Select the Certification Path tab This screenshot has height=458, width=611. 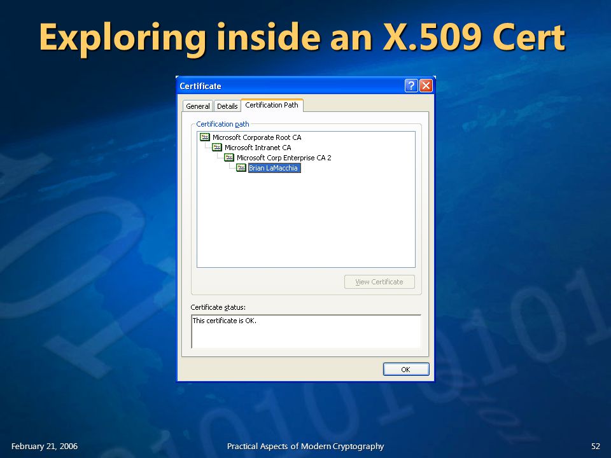pos(272,105)
